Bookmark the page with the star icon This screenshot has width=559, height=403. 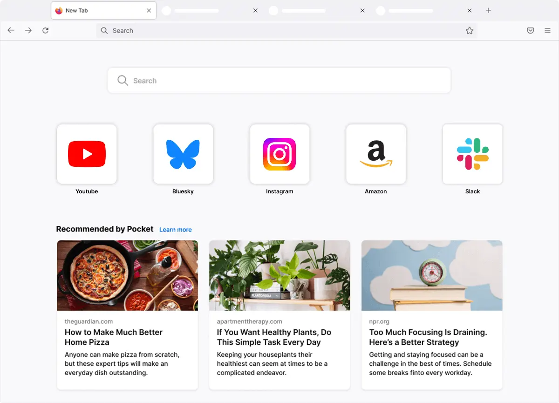(x=470, y=30)
